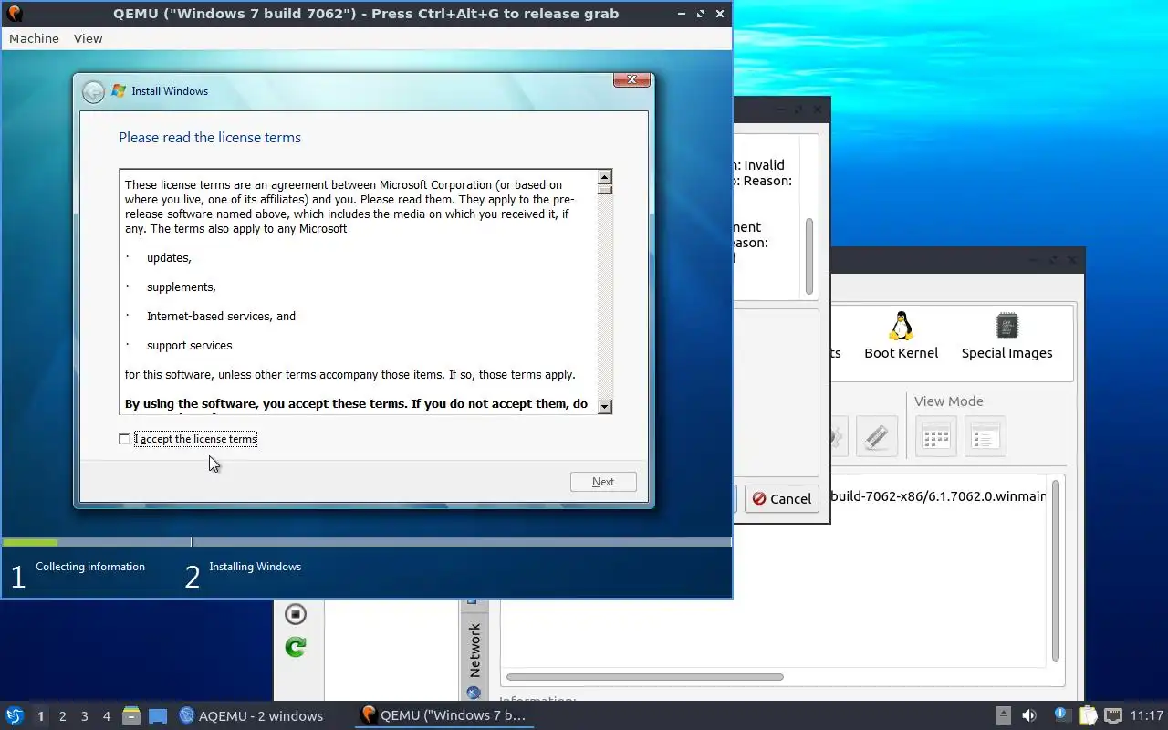Click the Stop VM icon in AQEMU
This screenshot has height=730, width=1168.
pos(296,614)
